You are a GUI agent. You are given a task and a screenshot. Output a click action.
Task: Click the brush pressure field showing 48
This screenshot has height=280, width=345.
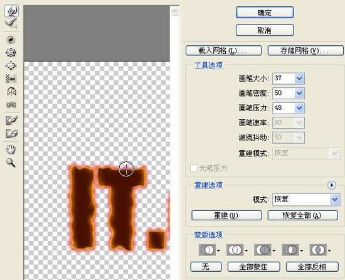(284, 108)
